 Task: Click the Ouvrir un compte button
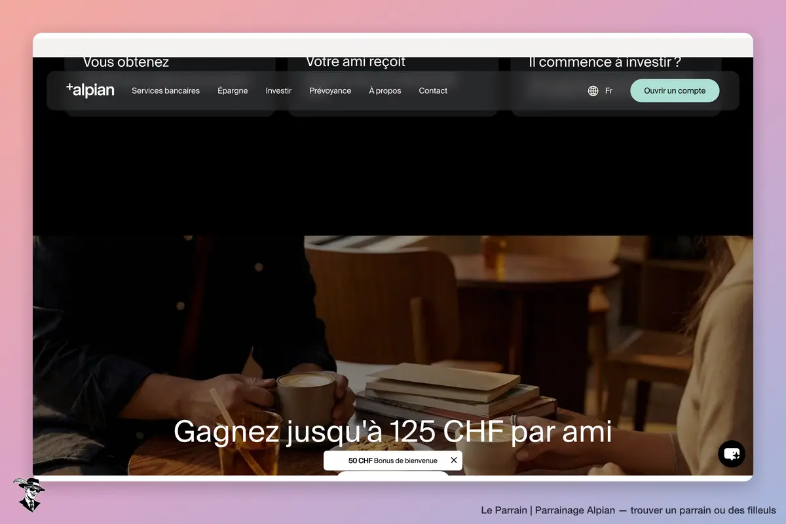[675, 91]
